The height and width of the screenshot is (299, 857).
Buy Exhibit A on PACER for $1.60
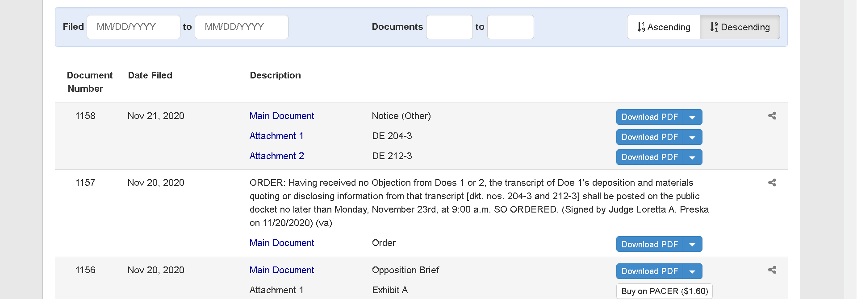click(x=665, y=291)
